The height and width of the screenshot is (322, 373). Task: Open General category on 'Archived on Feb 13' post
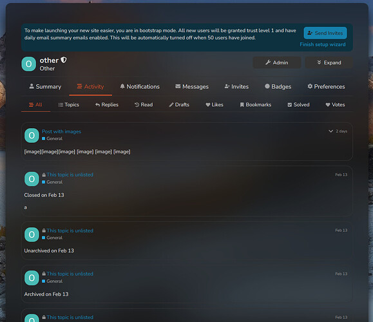point(52,281)
